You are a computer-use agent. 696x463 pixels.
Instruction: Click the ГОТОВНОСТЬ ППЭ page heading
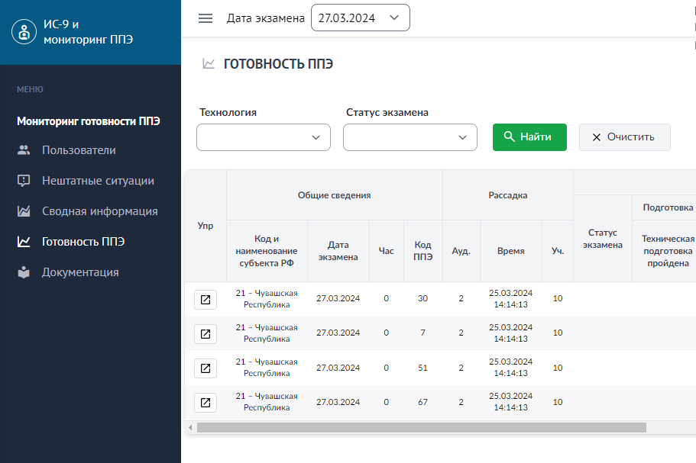pos(278,64)
